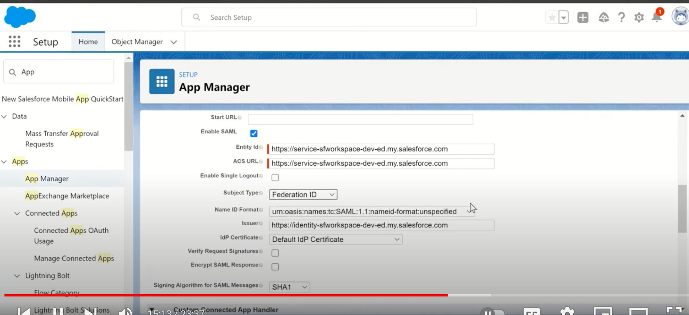Open video player settings gear
Viewport: 689px width, 315px height.
[x=567, y=311]
